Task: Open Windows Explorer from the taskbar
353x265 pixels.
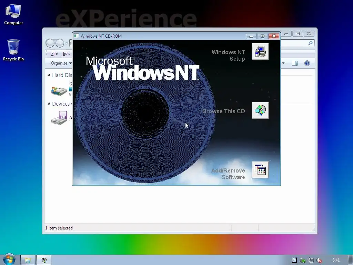Action: [28, 260]
